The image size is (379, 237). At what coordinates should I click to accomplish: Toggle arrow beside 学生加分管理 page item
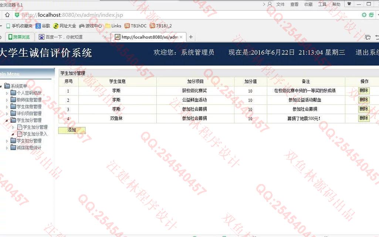pos(13,127)
